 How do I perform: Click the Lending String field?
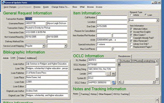coord(102,69)
